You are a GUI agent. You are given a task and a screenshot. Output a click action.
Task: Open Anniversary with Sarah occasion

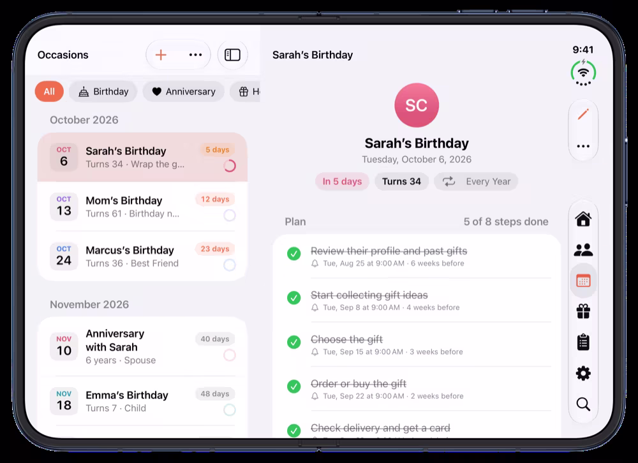[142, 347]
